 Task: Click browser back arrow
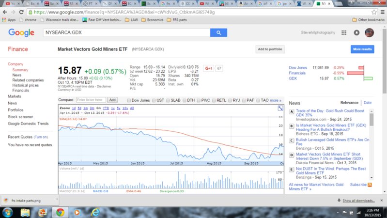(5, 12)
